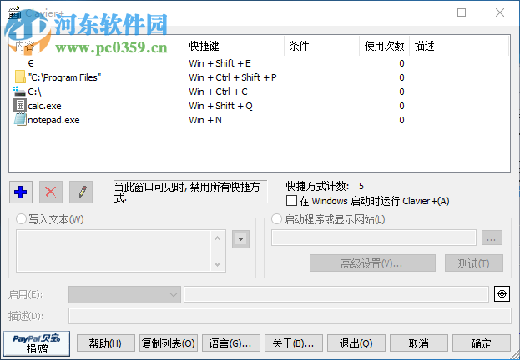Click into the 写入文本 text area
This screenshot has width=520, height=360.
[114, 251]
